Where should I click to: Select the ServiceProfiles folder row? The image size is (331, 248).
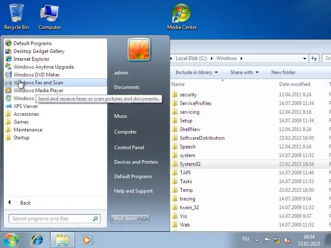coord(251,103)
